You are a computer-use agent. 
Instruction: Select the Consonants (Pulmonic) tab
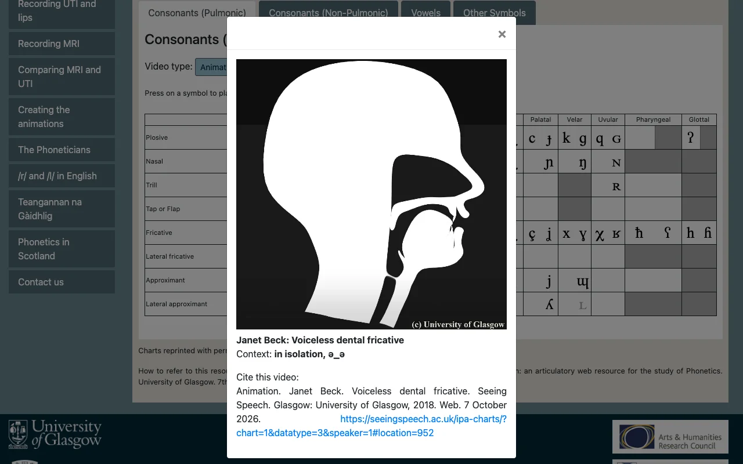click(197, 13)
